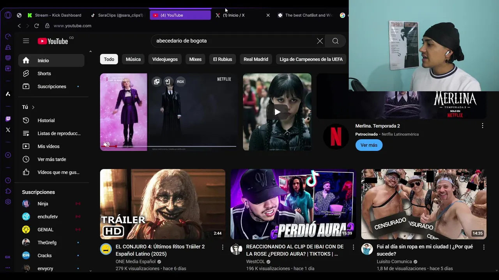
Task: Switch to Stream - Kick Dashboard tab
Action: click(x=55, y=15)
